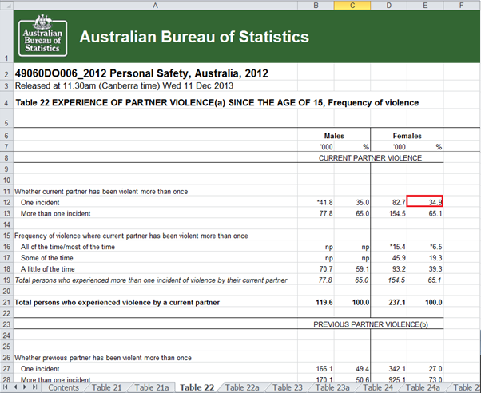This screenshot has width=481, height=393.
Task: Go to next sheet navigation arrow
Action: pyautogui.click(x=25, y=387)
